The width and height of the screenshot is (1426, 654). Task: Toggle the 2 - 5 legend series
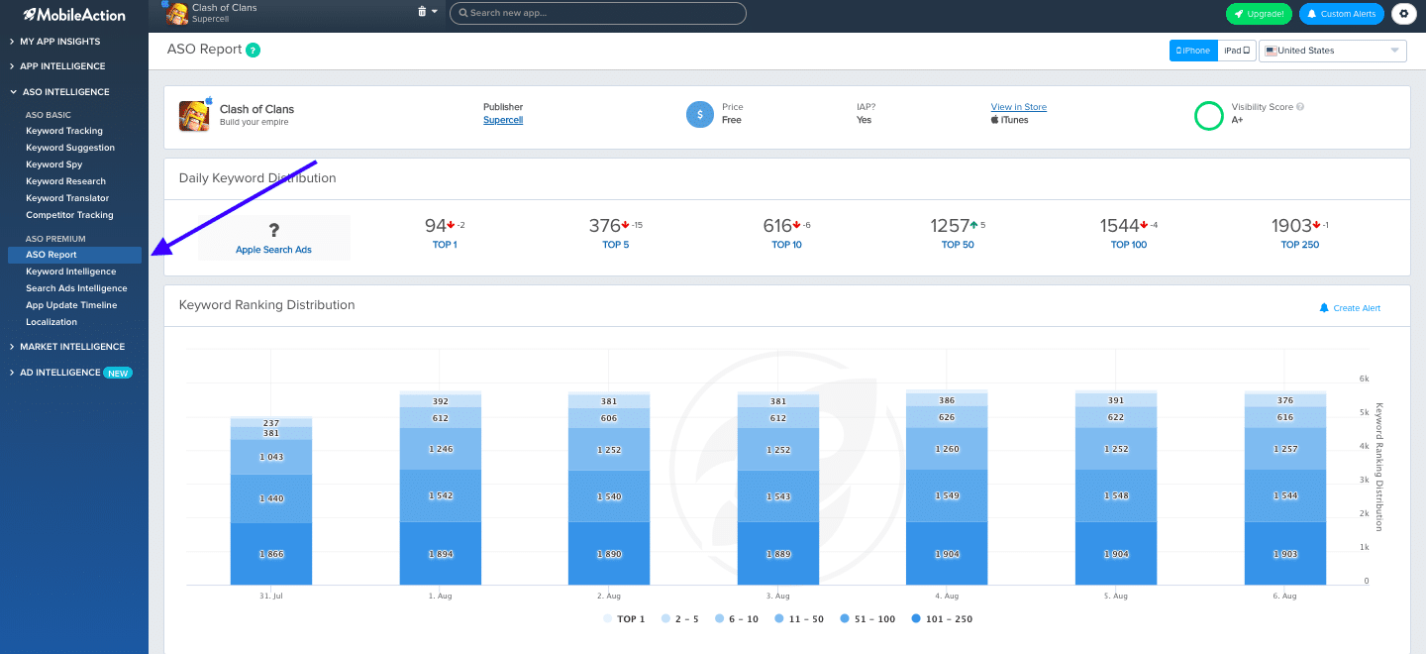pos(678,619)
